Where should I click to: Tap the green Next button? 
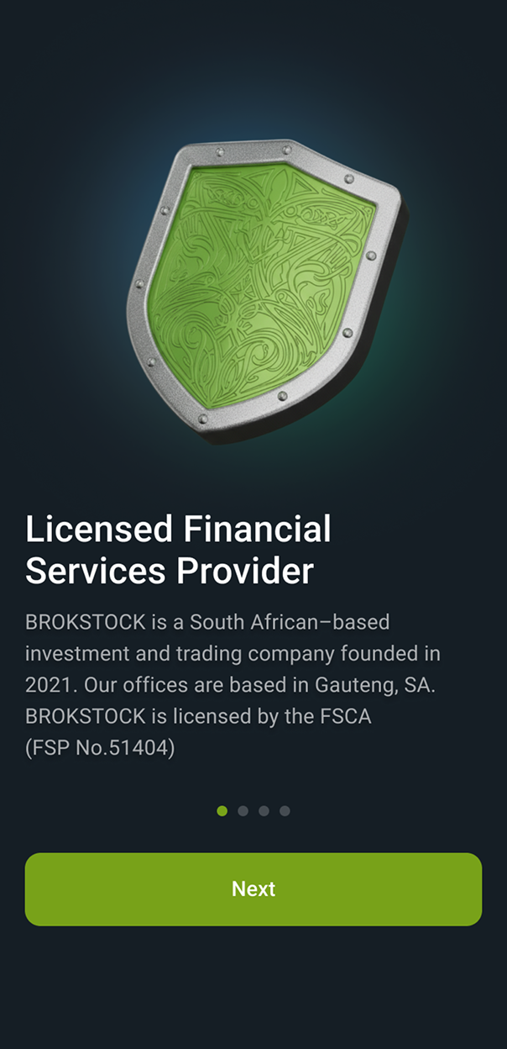(253, 889)
